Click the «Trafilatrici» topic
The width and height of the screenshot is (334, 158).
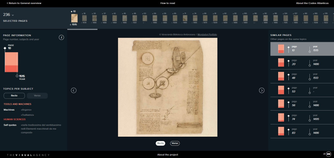(x=27, y=115)
